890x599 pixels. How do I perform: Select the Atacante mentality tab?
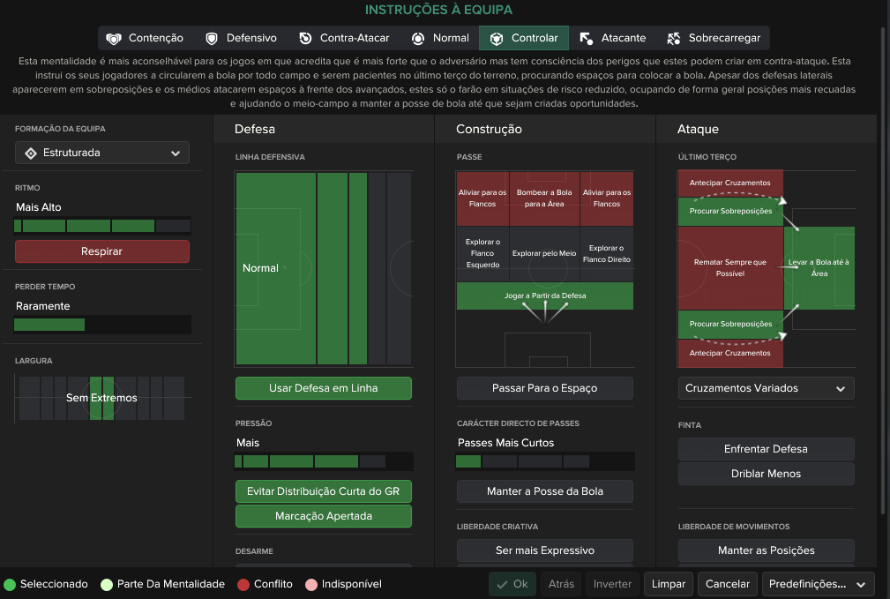pos(612,38)
